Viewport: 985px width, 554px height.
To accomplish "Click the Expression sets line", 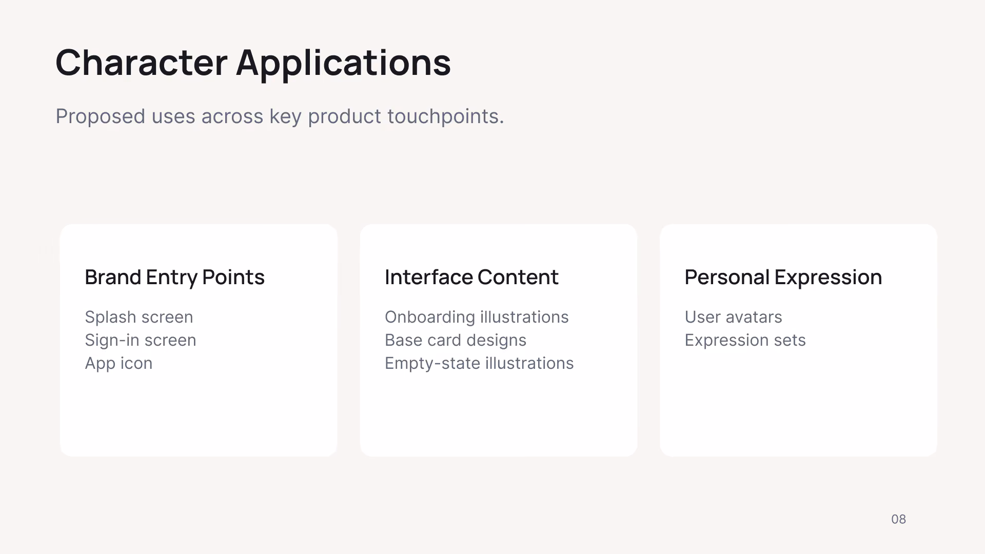I will click(x=745, y=340).
